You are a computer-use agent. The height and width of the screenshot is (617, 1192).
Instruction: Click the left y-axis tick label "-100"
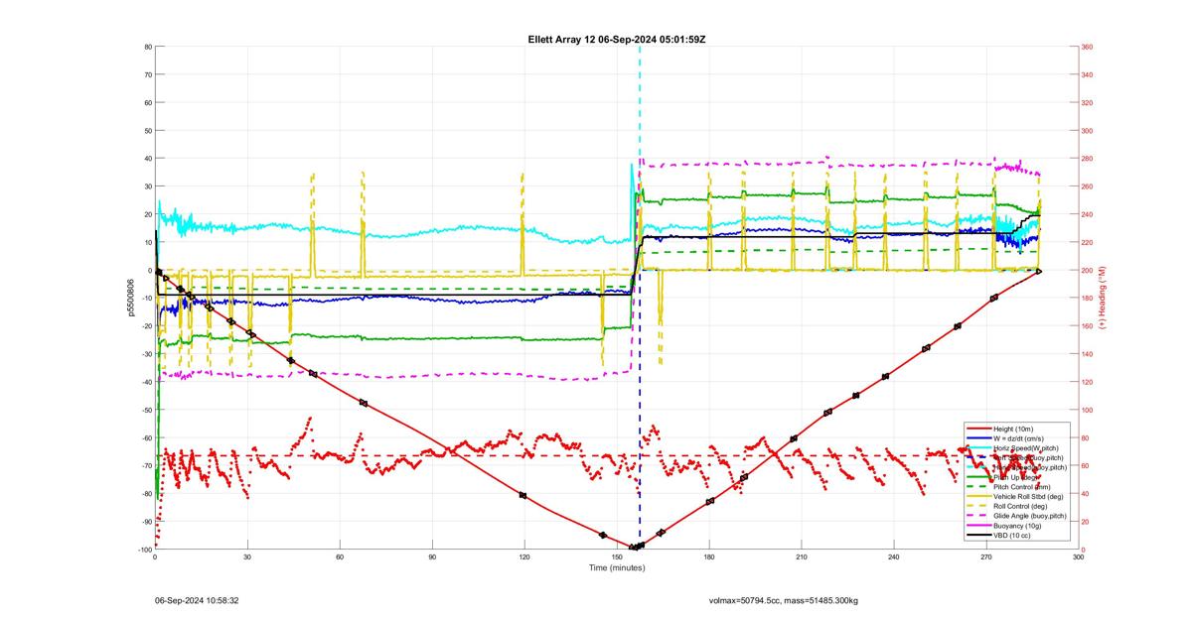(x=144, y=550)
